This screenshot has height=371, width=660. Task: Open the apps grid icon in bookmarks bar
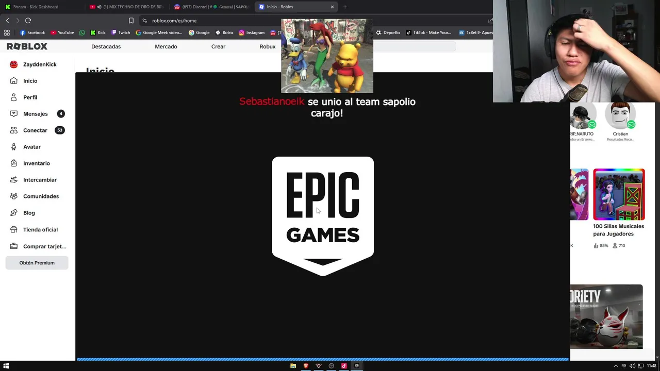point(7,32)
